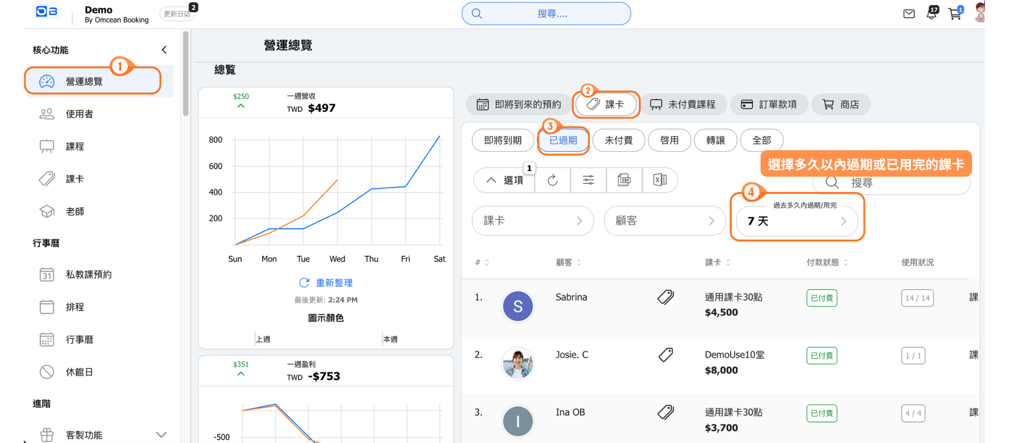
Task: Click the 上週 chart color legend
Action: pos(263,339)
